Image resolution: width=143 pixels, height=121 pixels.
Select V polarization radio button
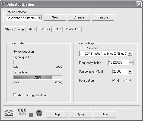tap(126, 80)
